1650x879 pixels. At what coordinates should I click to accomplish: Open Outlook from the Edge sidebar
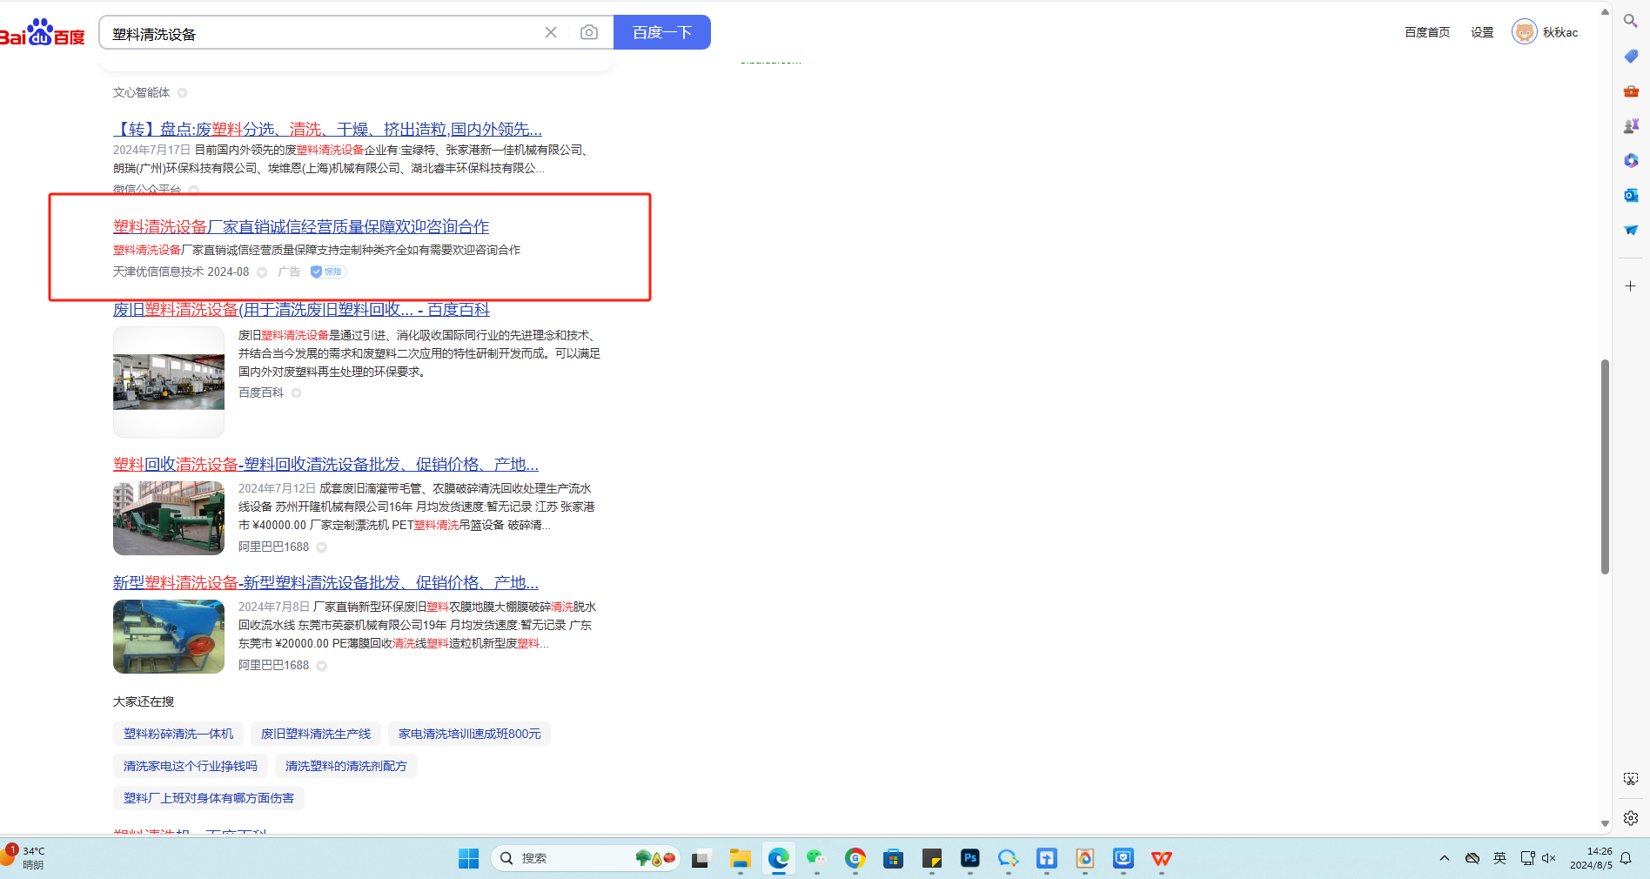[x=1631, y=195]
